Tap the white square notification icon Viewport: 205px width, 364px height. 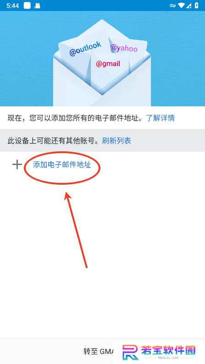coord(27,6)
